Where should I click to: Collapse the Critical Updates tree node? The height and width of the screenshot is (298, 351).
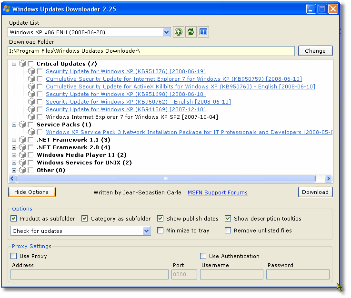tap(14, 64)
